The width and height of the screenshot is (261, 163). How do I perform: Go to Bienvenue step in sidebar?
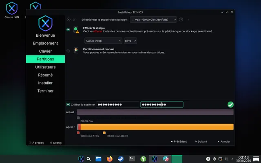tap(45, 35)
